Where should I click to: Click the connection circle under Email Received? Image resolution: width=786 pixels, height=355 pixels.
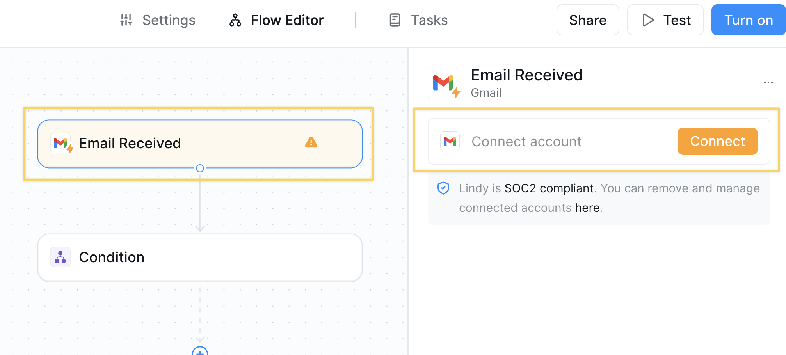click(200, 168)
